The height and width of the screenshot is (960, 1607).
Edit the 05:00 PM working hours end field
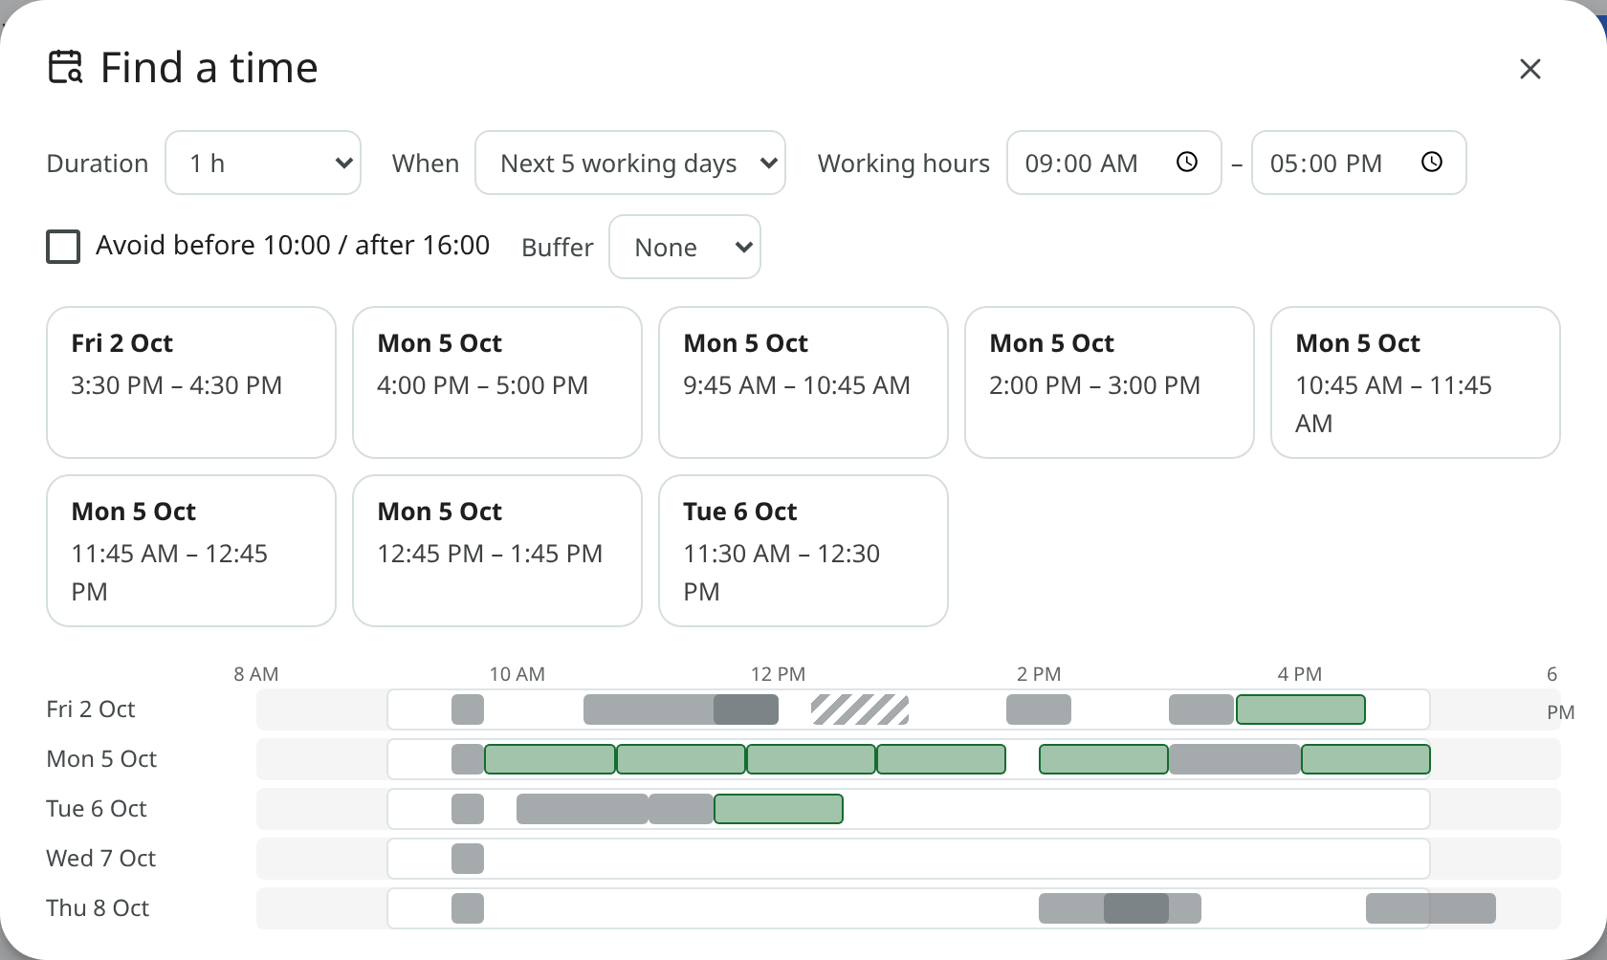(x=1358, y=163)
